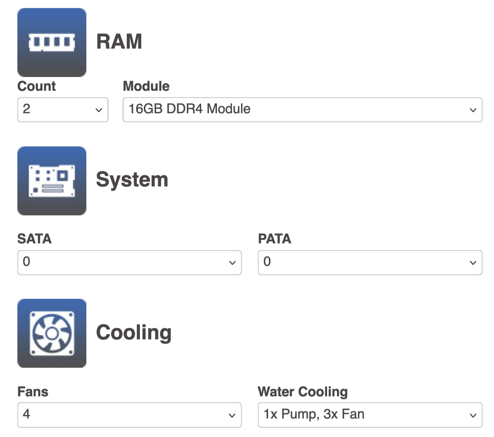
Task: Click the Count field label
Action: (x=37, y=86)
